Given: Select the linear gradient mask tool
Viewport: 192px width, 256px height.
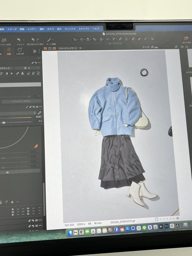Looking at the screenshot, I should tap(7, 74).
